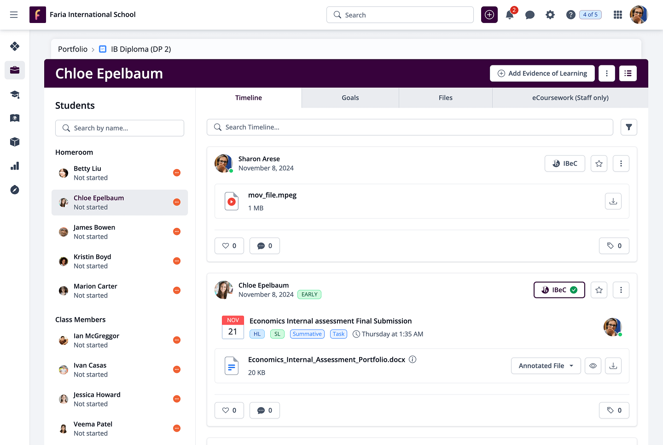663x445 pixels.
Task: Open the three-dot menu beside Add Evidence
Action: (606, 74)
